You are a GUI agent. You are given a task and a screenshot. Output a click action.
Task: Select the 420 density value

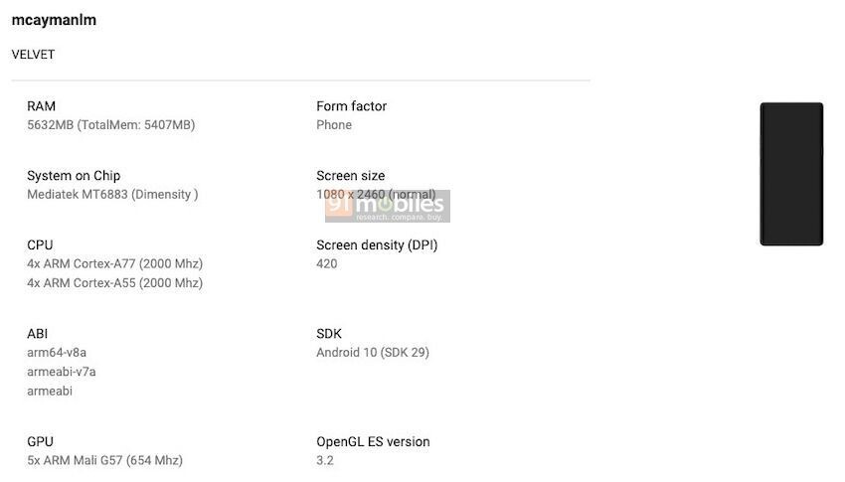point(327,264)
